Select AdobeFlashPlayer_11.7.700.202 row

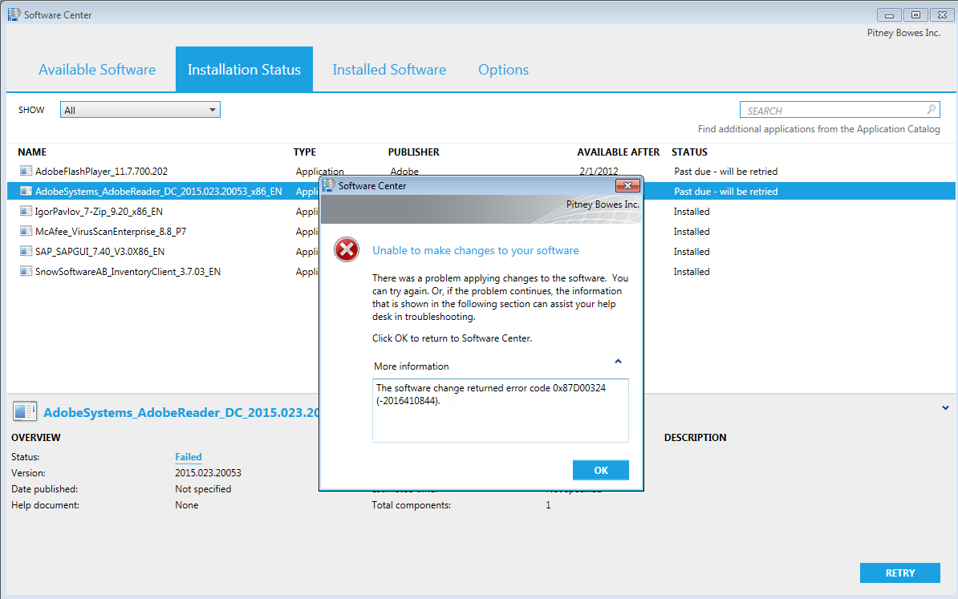point(481,172)
